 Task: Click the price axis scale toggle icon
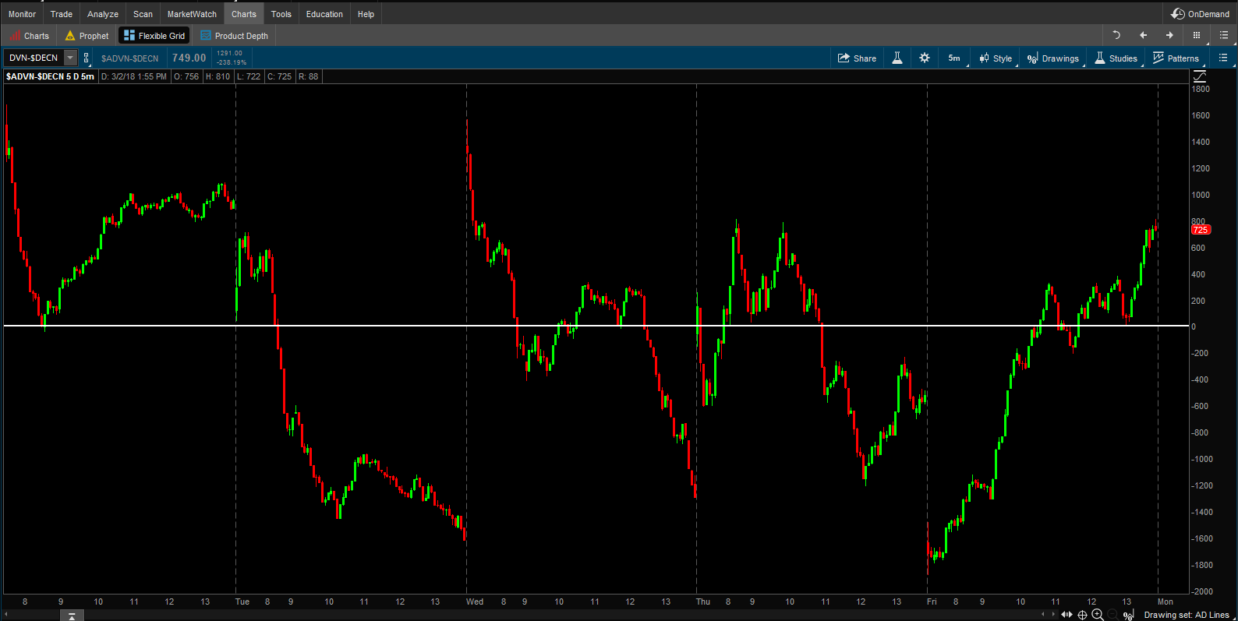click(x=1200, y=76)
